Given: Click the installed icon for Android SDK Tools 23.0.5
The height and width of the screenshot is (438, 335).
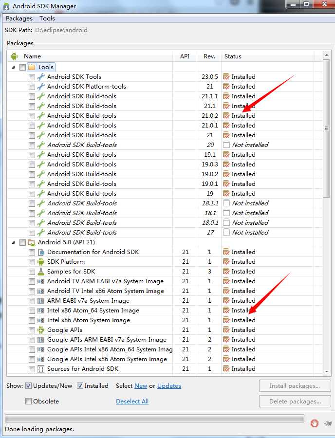Looking at the screenshot, I should (226, 76).
